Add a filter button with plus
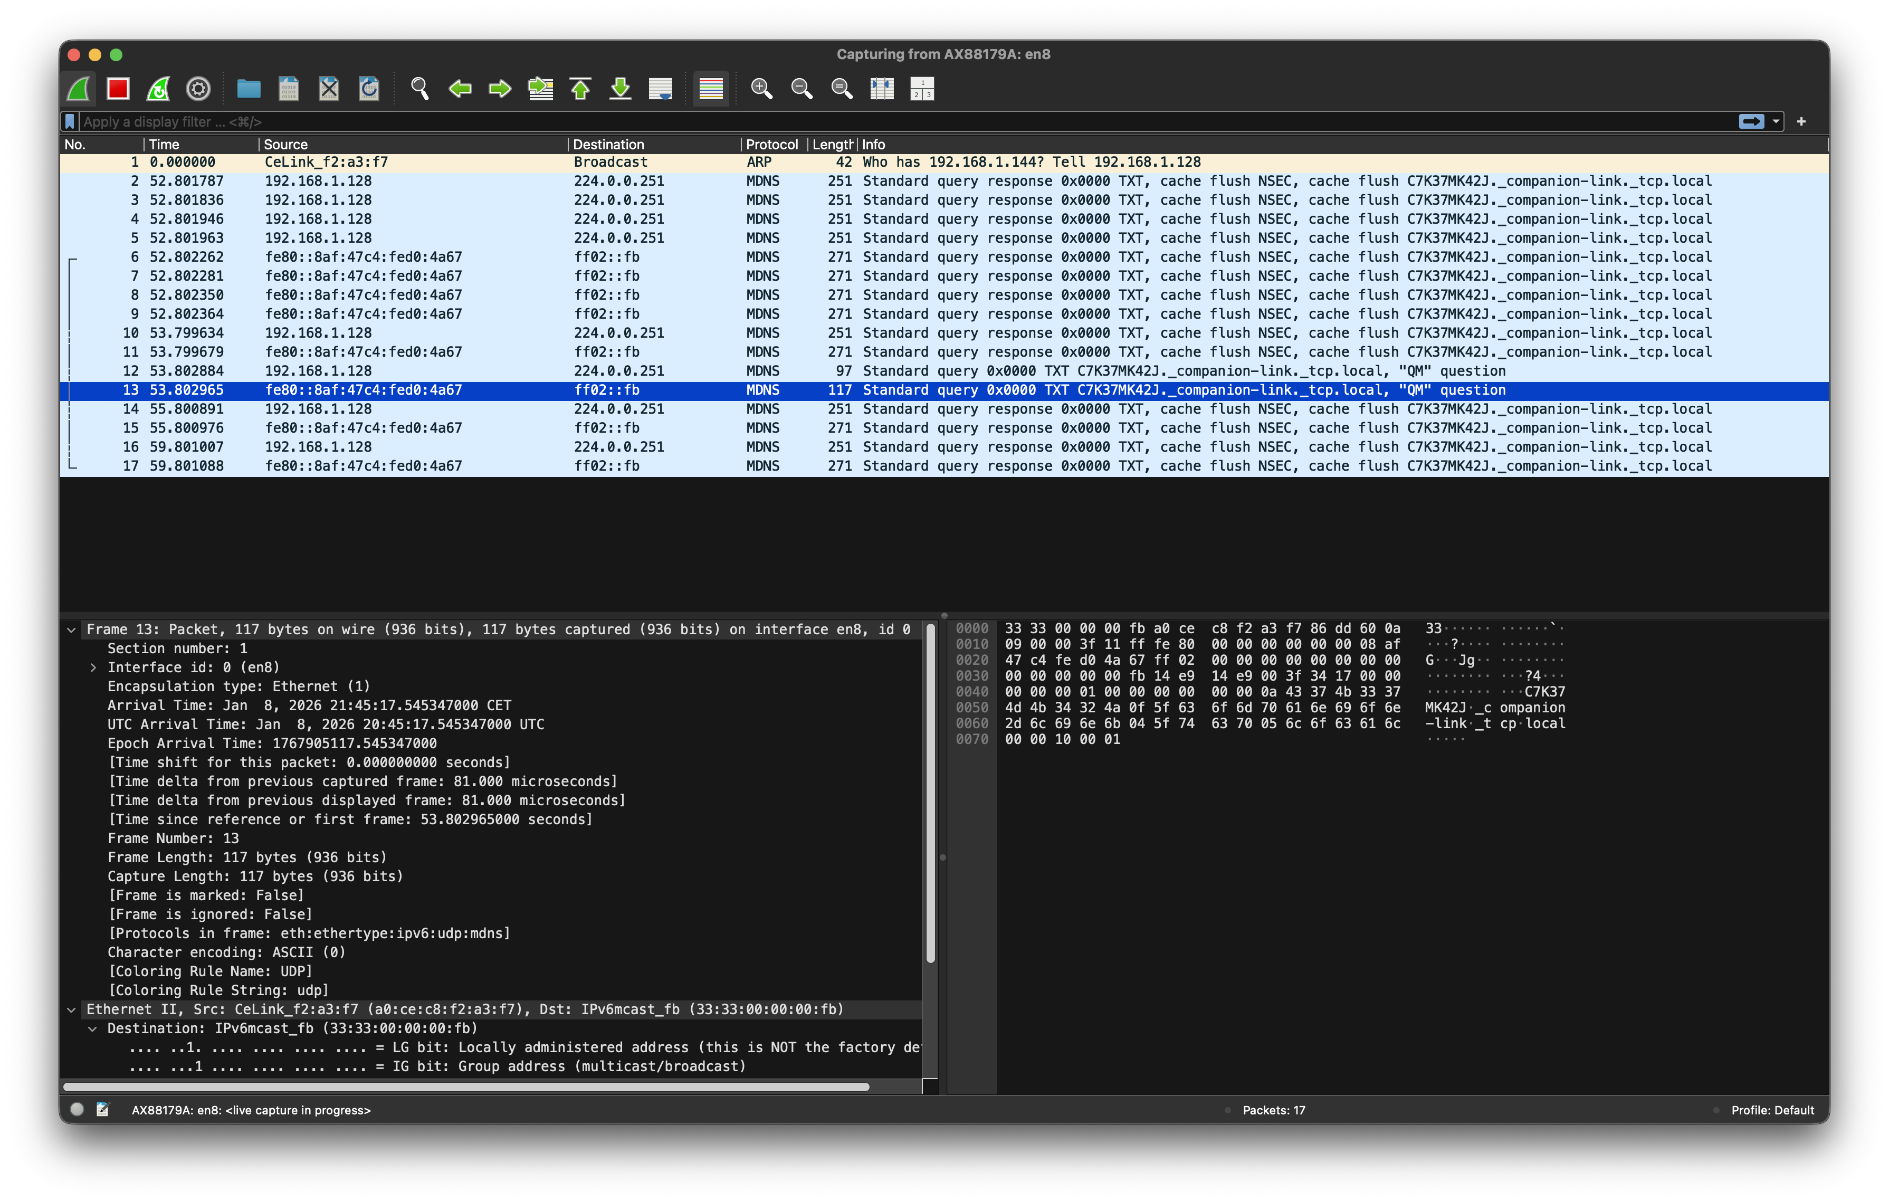 point(1801,121)
